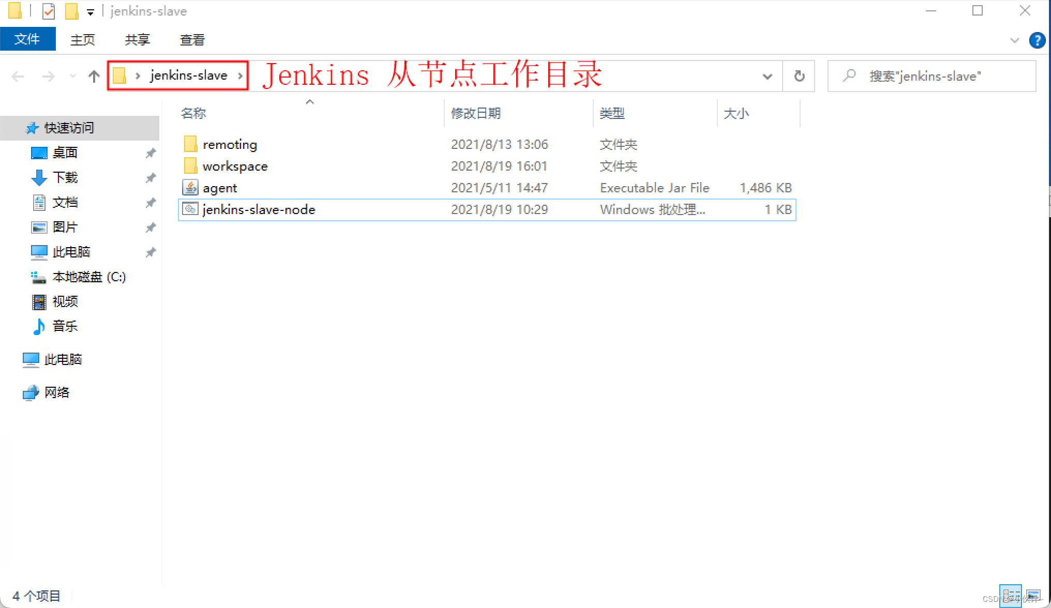Go back with the left arrow
The image size is (1051, 608).
click(x=18, y=77)
